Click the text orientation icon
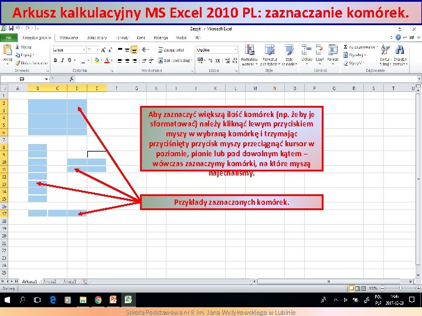This screenshot has width=422, height=316. click(145, 50)
